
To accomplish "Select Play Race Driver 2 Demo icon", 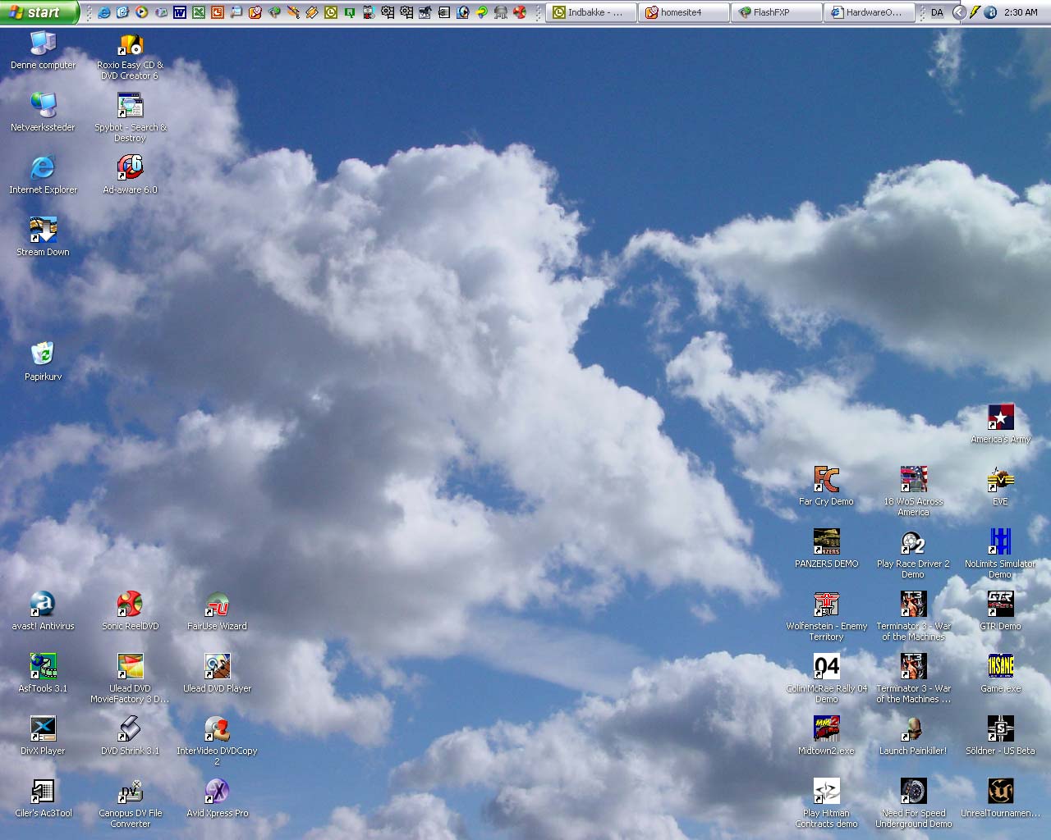I will click(x=913, y=555).
